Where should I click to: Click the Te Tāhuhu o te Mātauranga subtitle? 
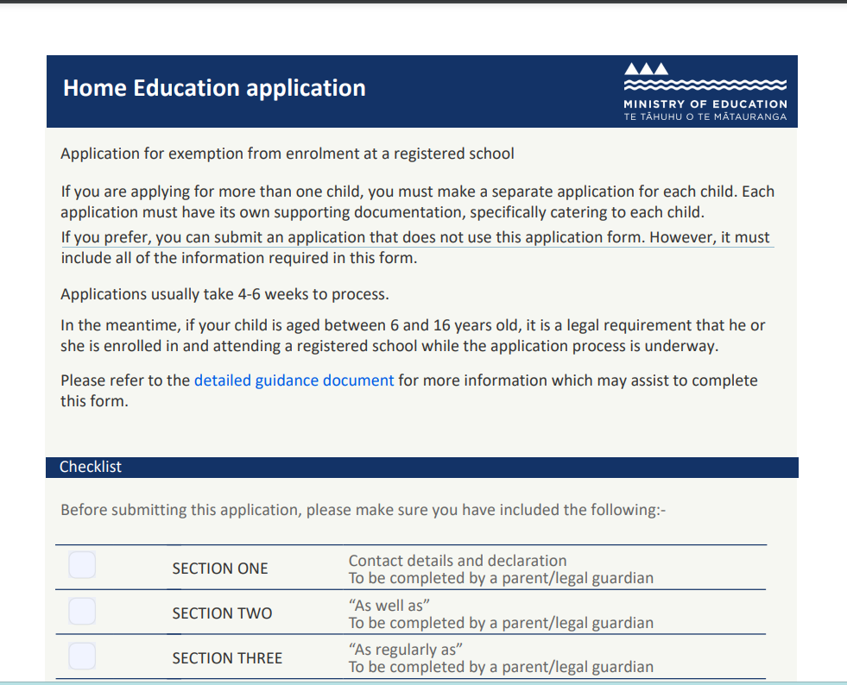click(705, 116)
